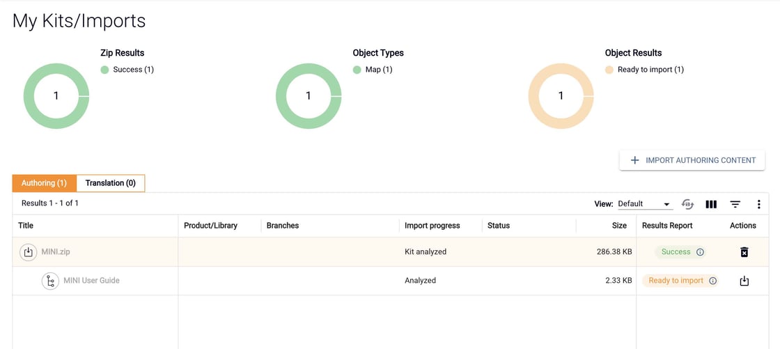The image size is (780, 349).
Task: Click the MINI.zip kit icon
Action: [x=28, y=252]
